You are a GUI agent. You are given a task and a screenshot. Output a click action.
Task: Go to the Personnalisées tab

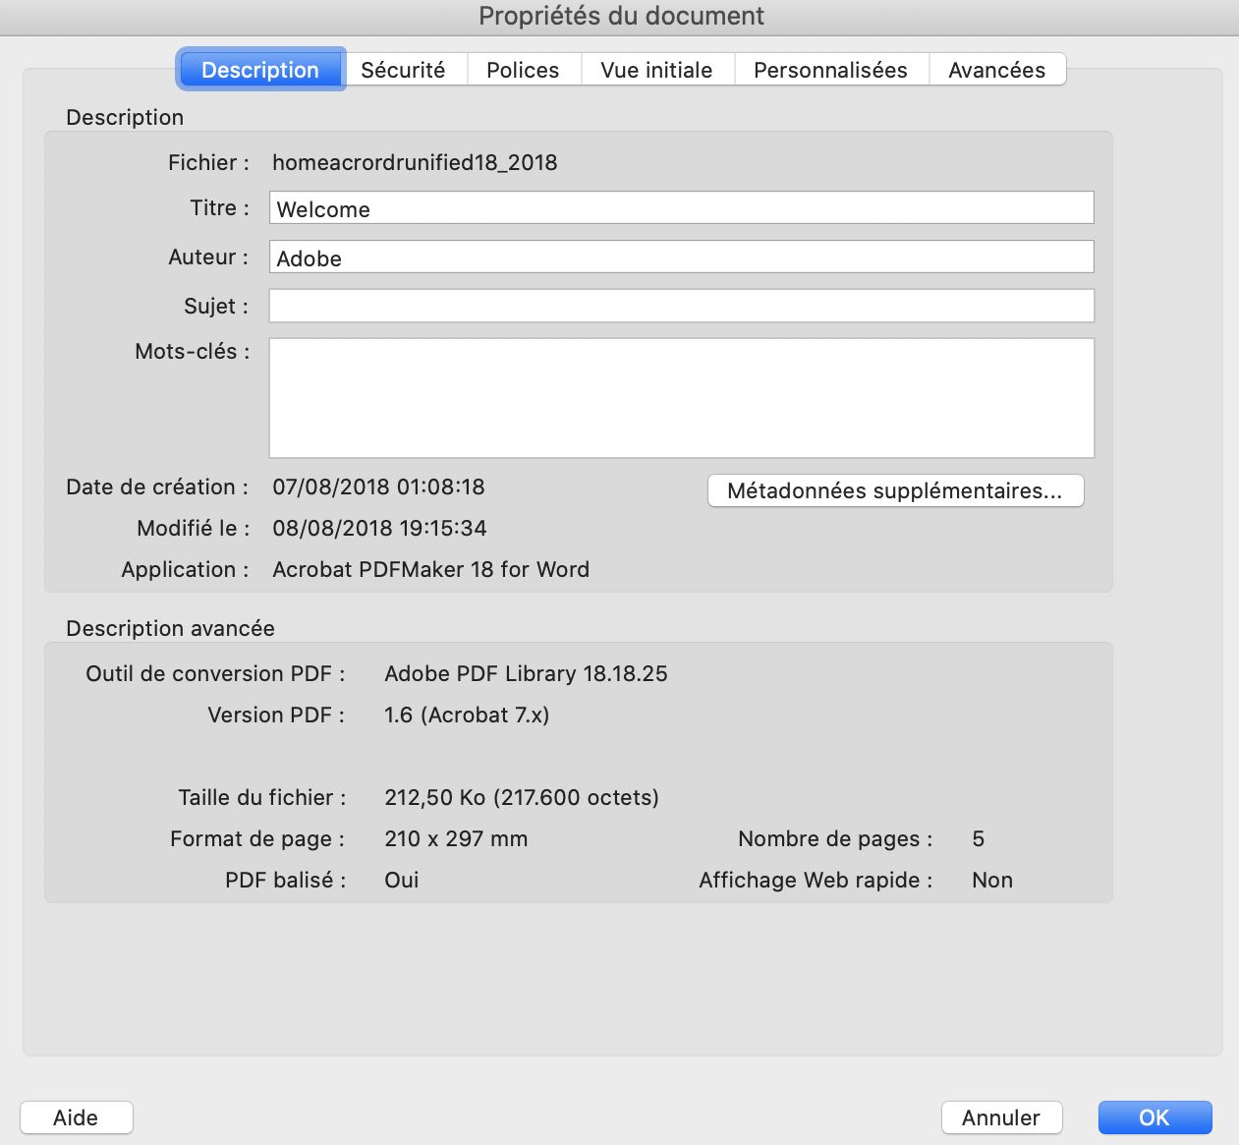tap(831, 70)
